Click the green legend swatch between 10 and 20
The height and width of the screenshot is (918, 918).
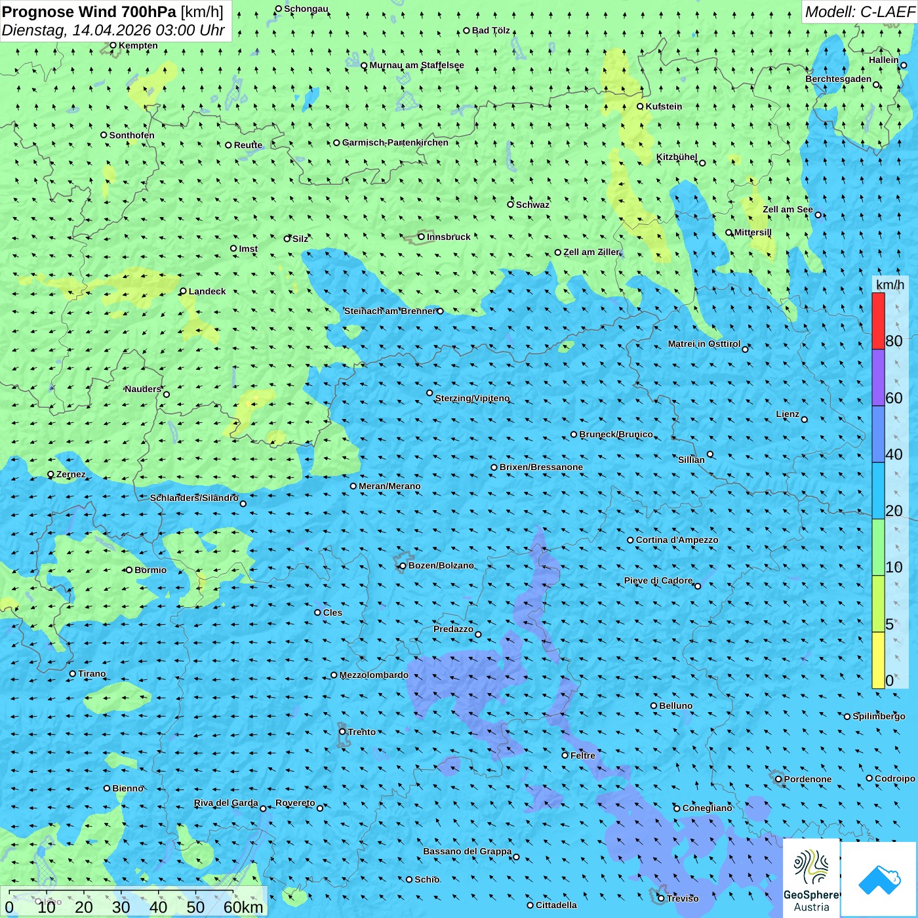tap(878, 547)
